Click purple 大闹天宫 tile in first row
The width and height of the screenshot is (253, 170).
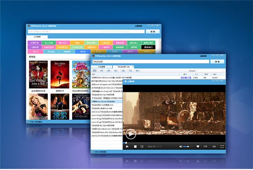[35, 43]
